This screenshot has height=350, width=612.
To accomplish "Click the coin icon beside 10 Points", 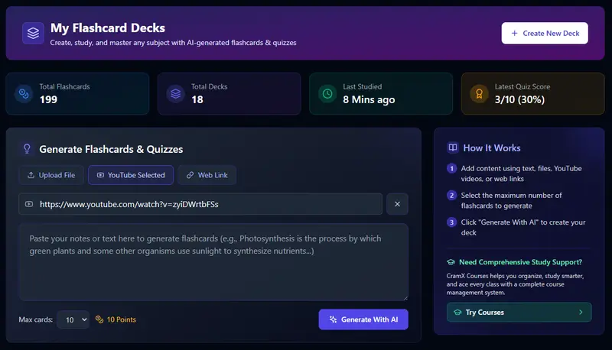I will coord(99,319).
